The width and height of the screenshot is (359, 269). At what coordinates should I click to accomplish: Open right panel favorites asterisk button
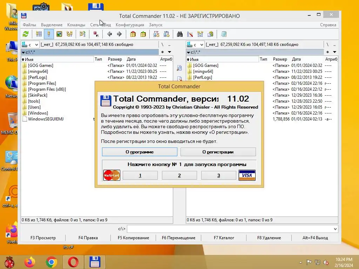point(328,52)
